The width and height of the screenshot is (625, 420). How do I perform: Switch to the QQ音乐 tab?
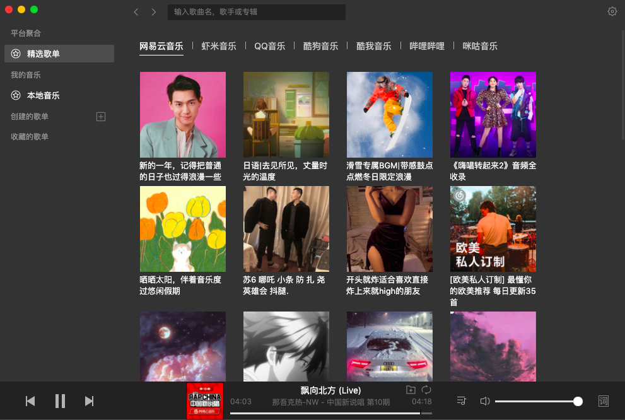tap(270, 46)
